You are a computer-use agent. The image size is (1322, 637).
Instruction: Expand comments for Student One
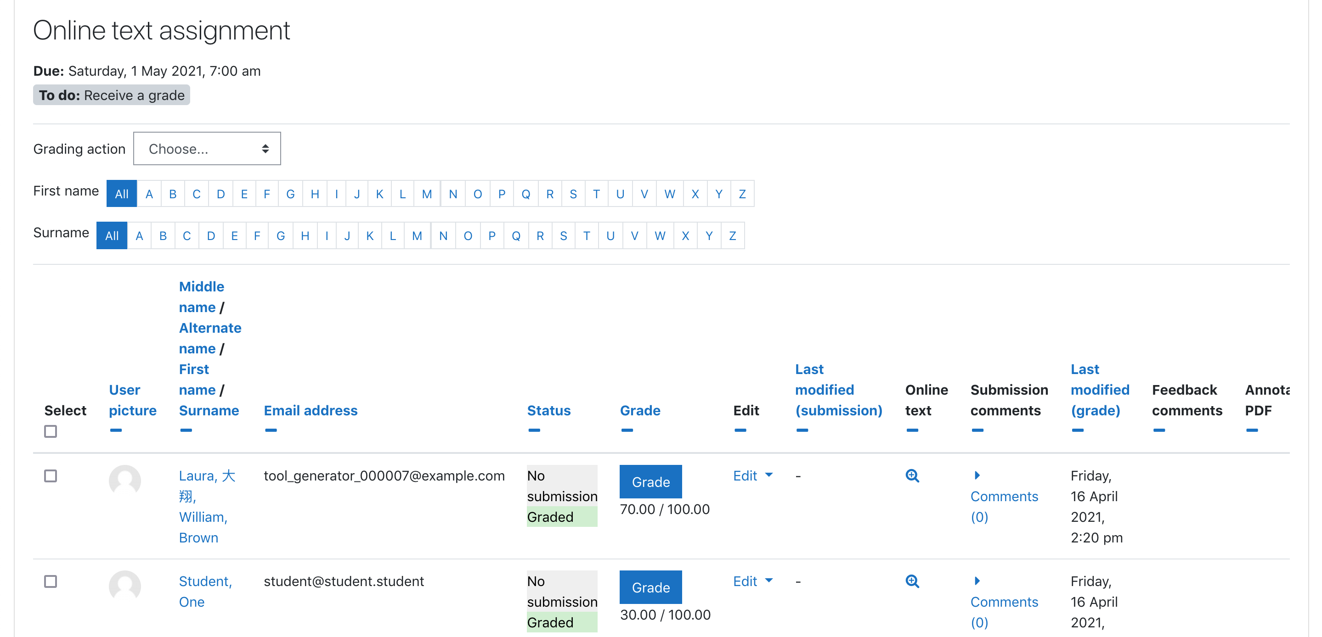click(1004, 602)
